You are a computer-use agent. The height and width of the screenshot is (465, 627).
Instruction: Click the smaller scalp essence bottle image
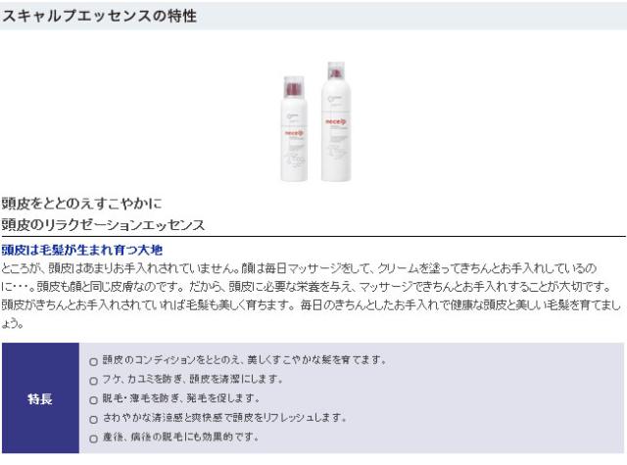(x=294, y=128)
